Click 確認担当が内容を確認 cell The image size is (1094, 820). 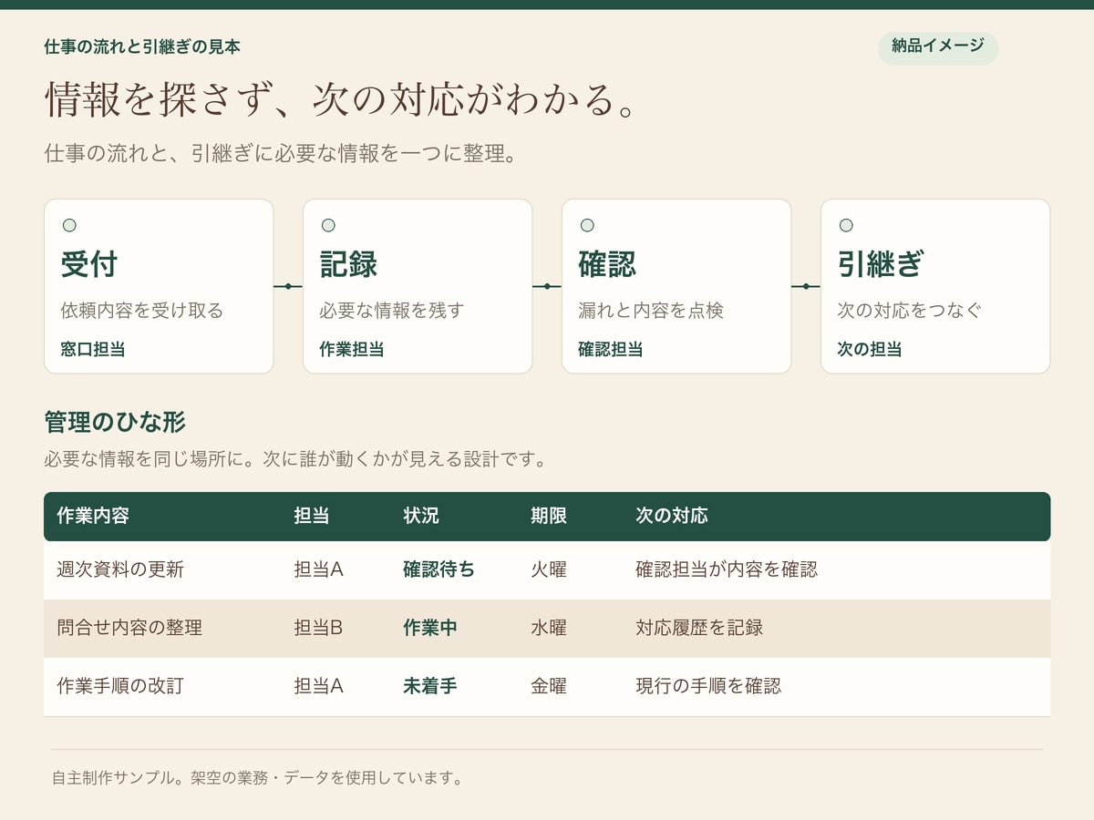[x=727, y=569]
